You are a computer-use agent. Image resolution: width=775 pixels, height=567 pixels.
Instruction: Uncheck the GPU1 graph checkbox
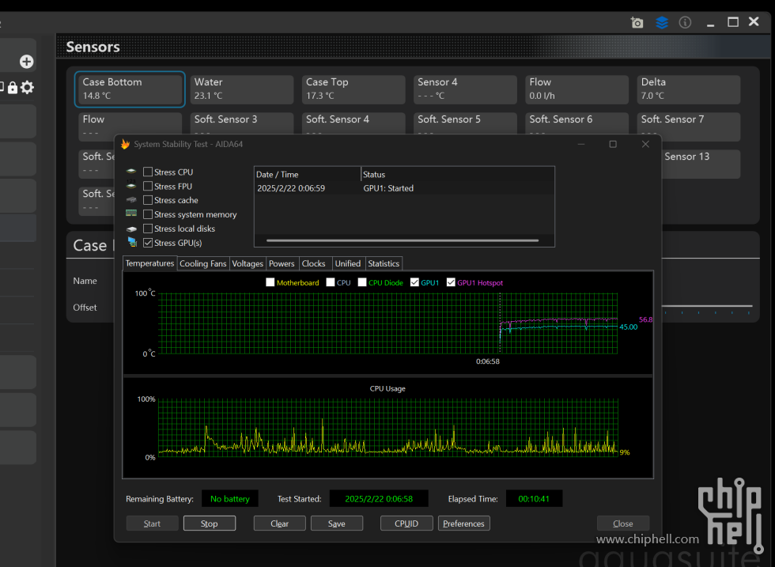[414, 282]
